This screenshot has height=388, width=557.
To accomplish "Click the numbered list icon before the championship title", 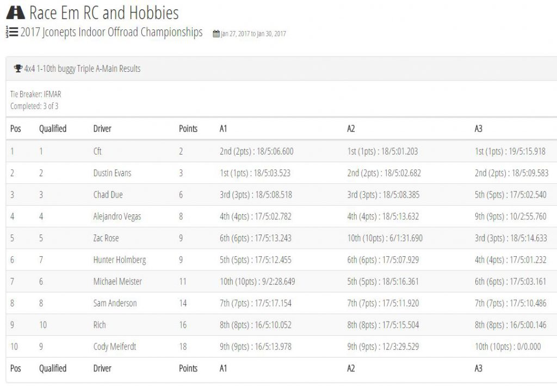I will coord(12,32).
